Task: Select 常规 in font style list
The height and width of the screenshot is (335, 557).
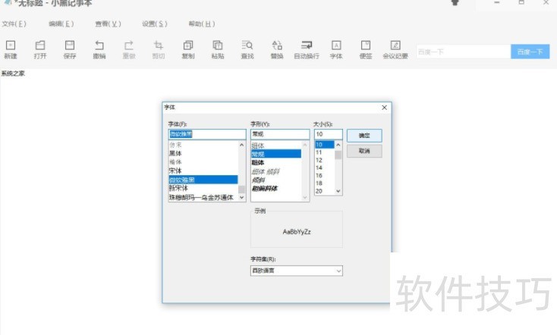Action: [x=276, y=154]
